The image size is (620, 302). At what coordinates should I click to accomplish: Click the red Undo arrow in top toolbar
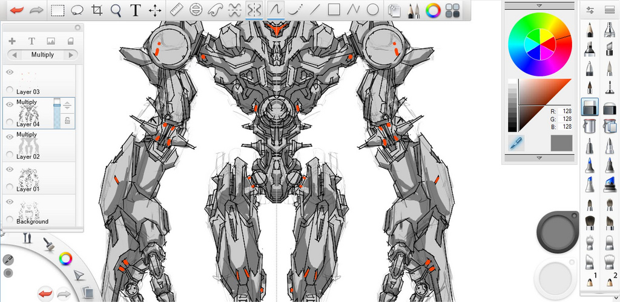(x=17, y=10)
